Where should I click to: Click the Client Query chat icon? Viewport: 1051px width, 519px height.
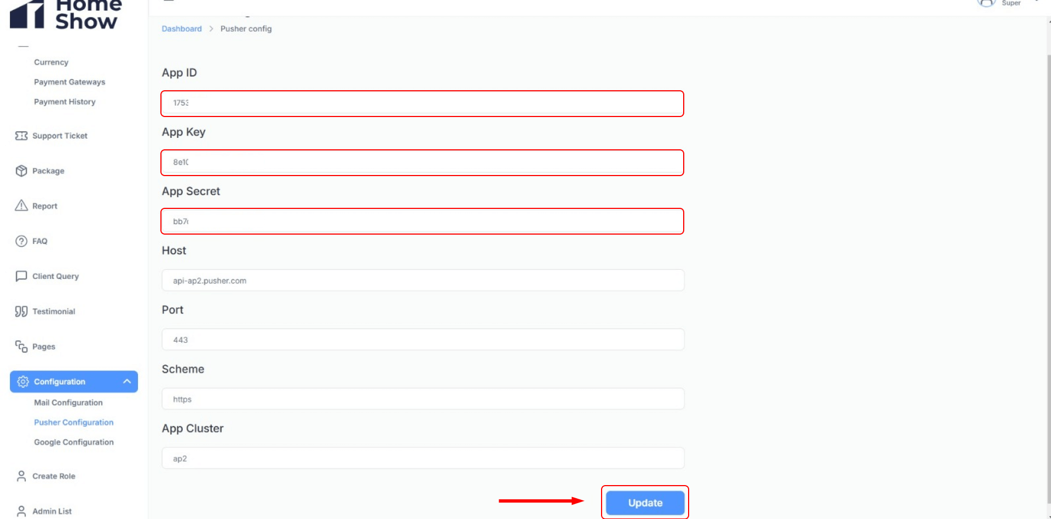(x=21, y=276)
